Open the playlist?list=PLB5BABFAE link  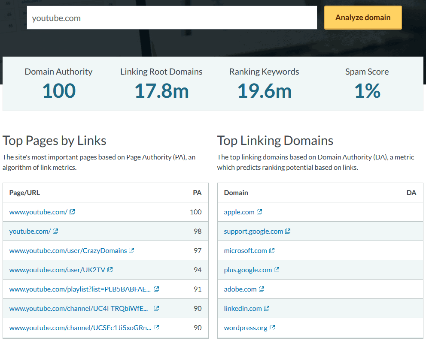[x=80, y=289]
